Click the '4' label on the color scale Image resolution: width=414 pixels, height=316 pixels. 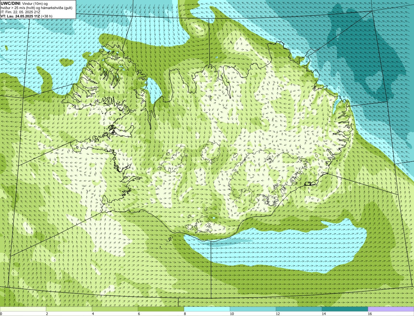93,314
